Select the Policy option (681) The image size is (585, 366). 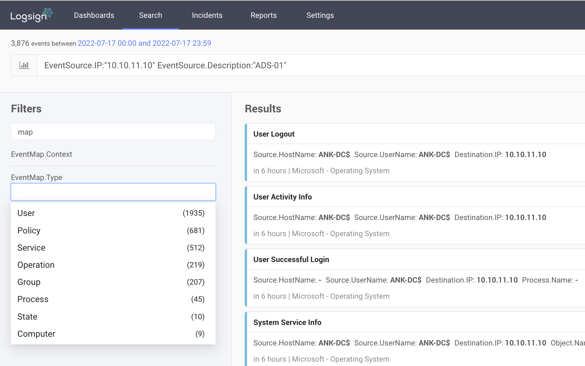[x=113, y=230]
